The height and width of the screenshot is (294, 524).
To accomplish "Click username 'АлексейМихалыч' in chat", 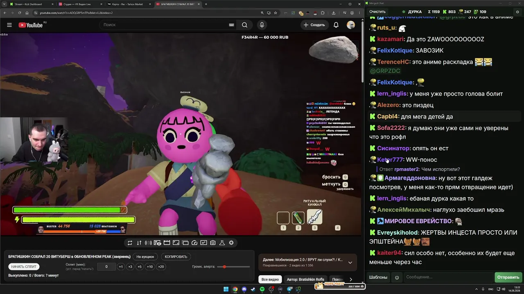I will (x=404, y=210).
